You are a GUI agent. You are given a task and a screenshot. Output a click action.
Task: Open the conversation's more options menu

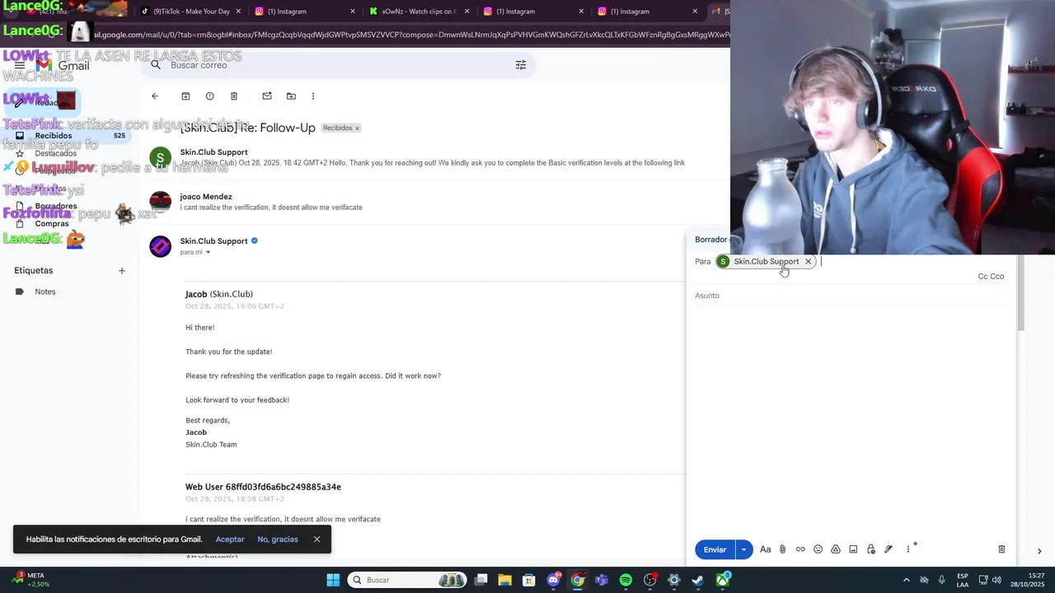point(313,96)
